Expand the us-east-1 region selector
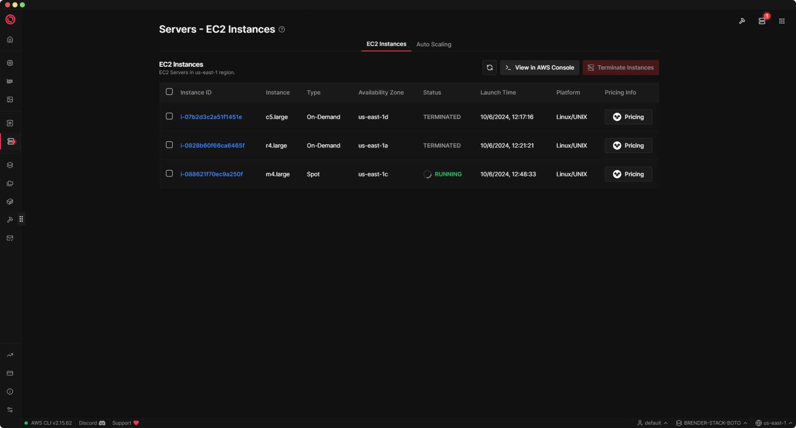The width and height of the screenshot is (796, 428). 774,423
